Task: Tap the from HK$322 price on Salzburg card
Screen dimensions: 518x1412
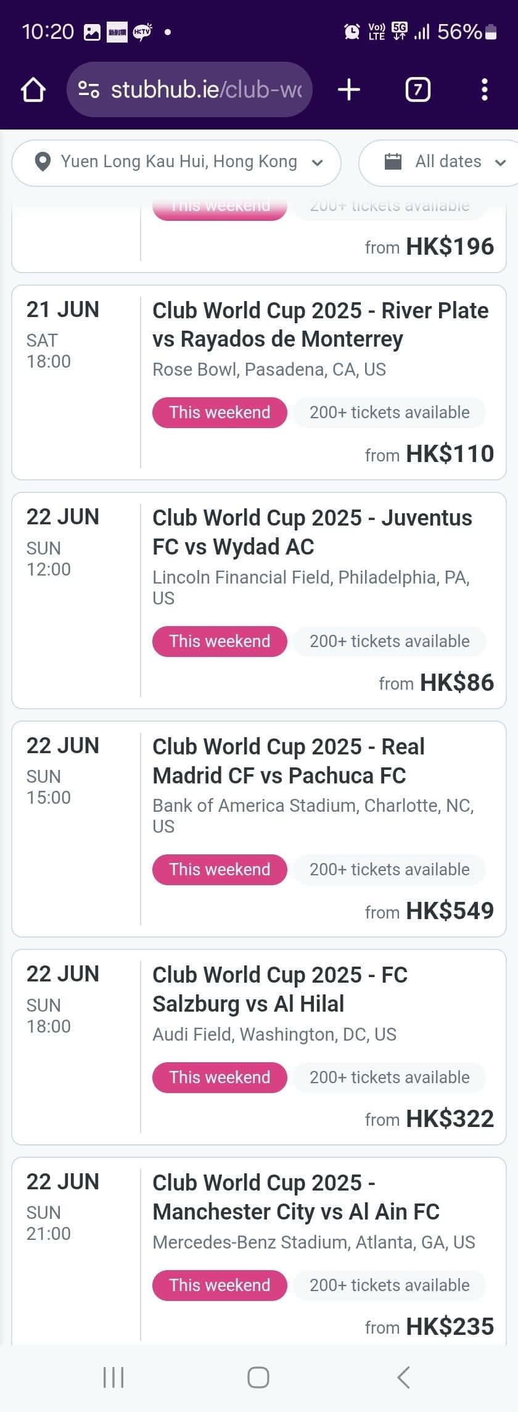Action: 429,1118
